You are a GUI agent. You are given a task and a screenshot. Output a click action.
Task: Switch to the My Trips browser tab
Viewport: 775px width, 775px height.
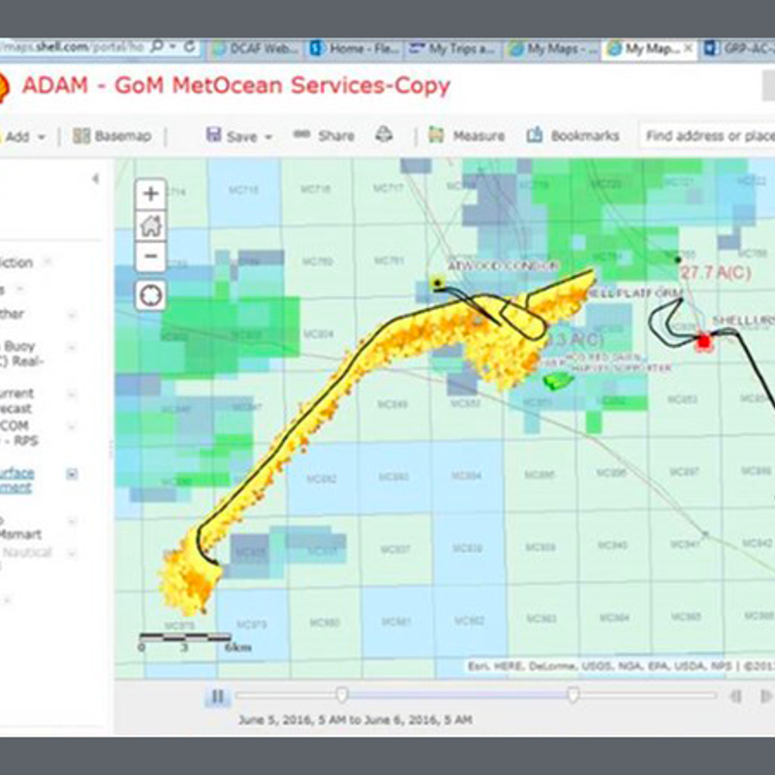(x=452, y=47)
